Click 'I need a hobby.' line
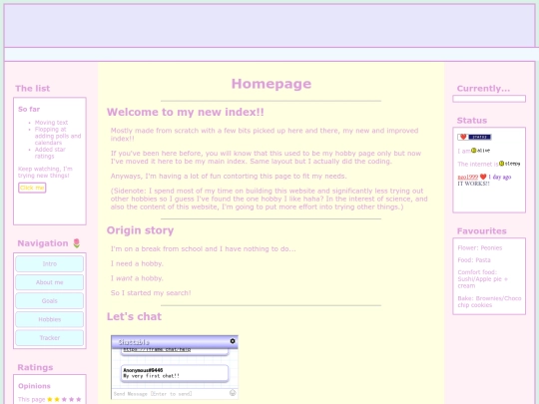The width and height of the screenshot is (539, 404). pyautogui.click(x=137, y=263)
